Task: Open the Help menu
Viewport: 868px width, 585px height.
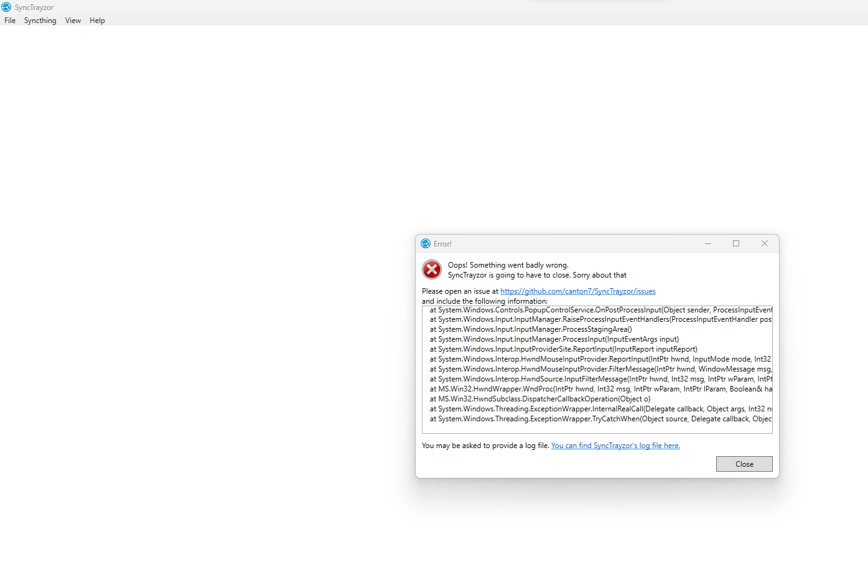Action: click(x=97, y=20)
